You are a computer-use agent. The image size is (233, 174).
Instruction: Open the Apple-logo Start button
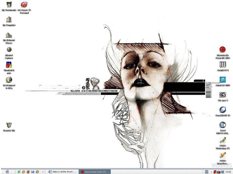[x=7, y=172]
